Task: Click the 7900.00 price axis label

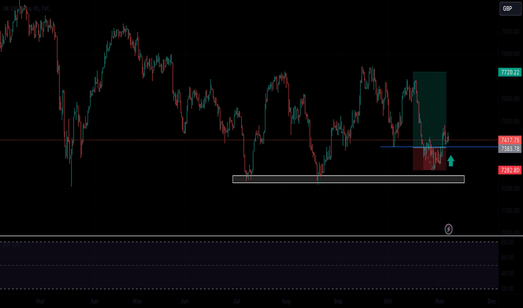Action: (x=510, y=31)
